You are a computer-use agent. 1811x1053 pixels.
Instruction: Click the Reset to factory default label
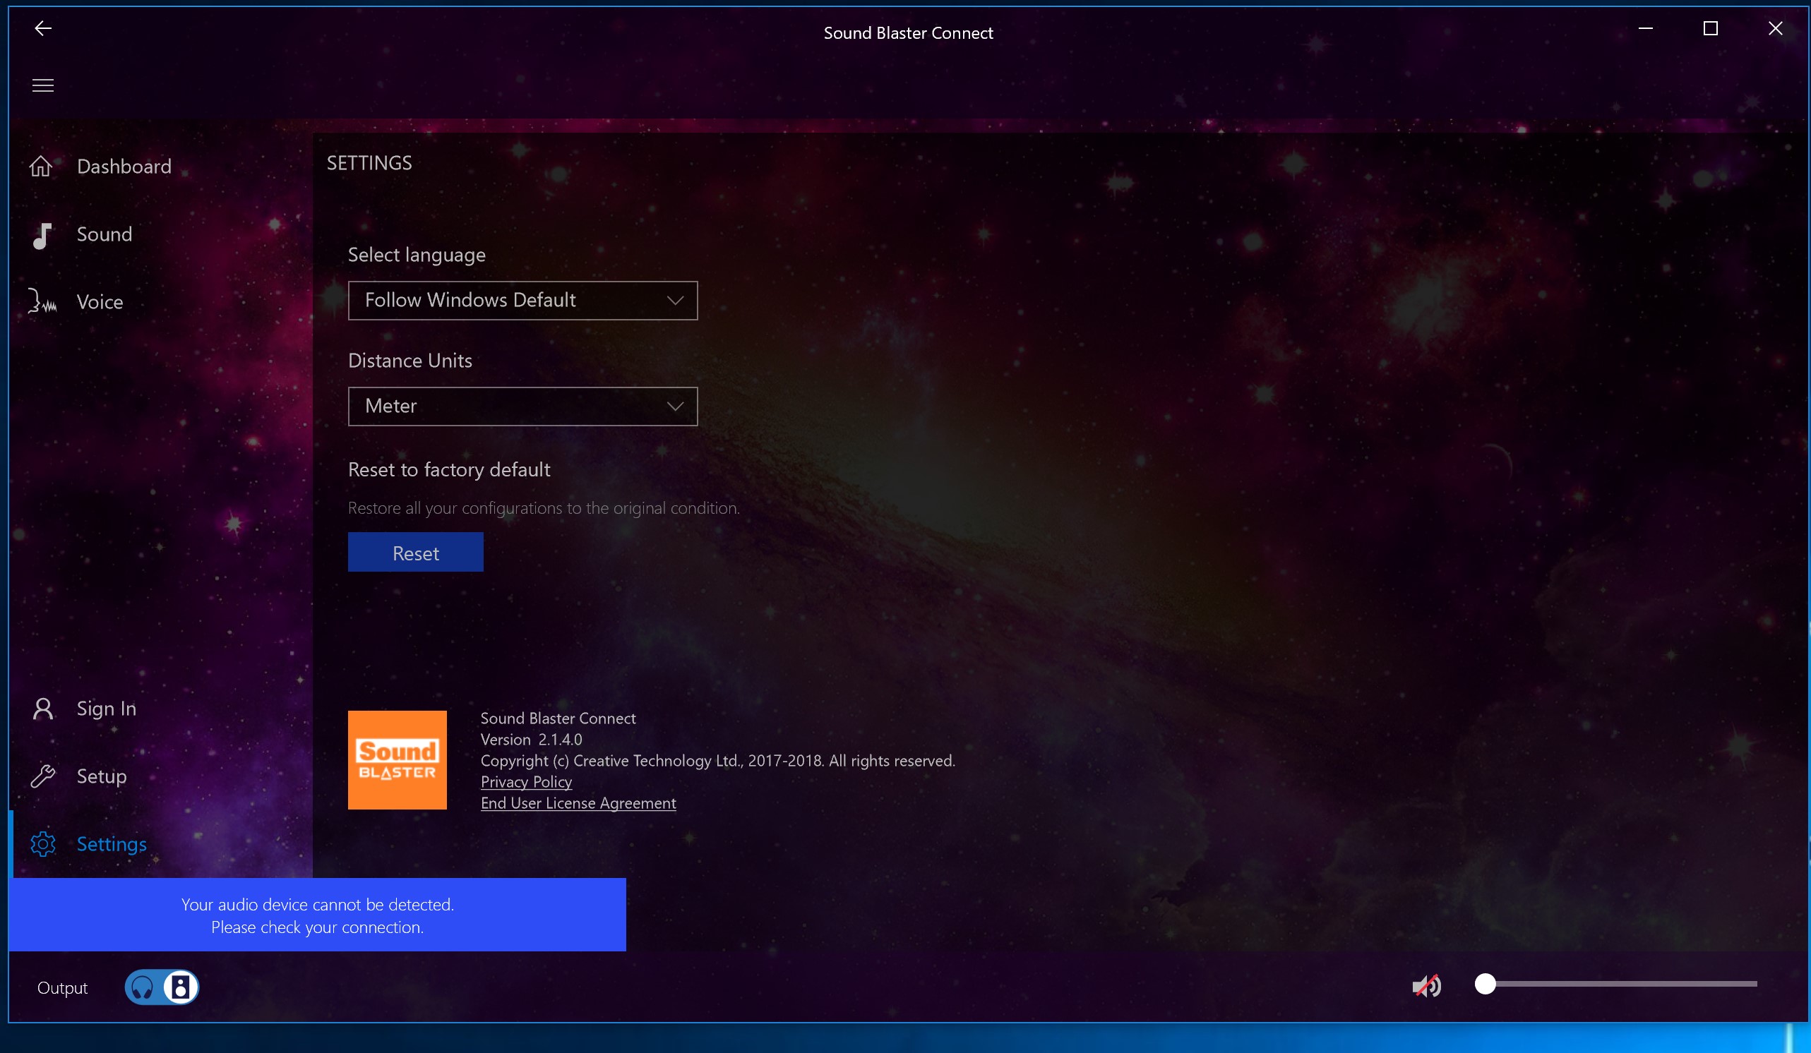[x=449, y=470]
